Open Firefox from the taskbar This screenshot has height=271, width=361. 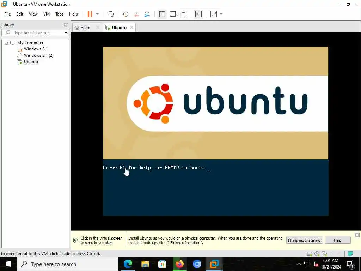pos(179,264)
